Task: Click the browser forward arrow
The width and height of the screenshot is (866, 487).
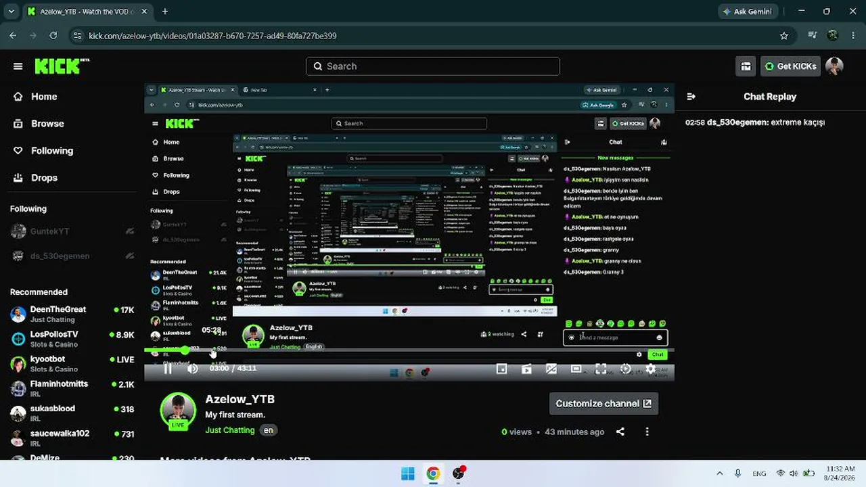Action: pos(33,36)
